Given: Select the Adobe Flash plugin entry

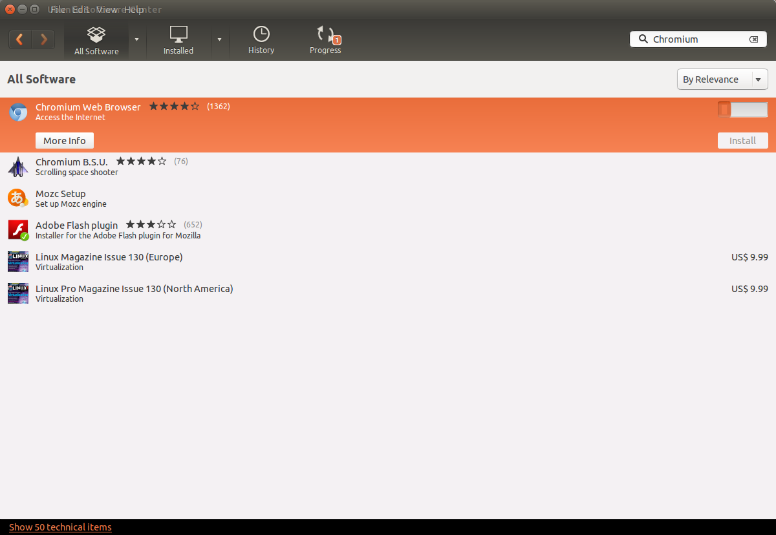Looking at the screenshot, I should [388, 230].
